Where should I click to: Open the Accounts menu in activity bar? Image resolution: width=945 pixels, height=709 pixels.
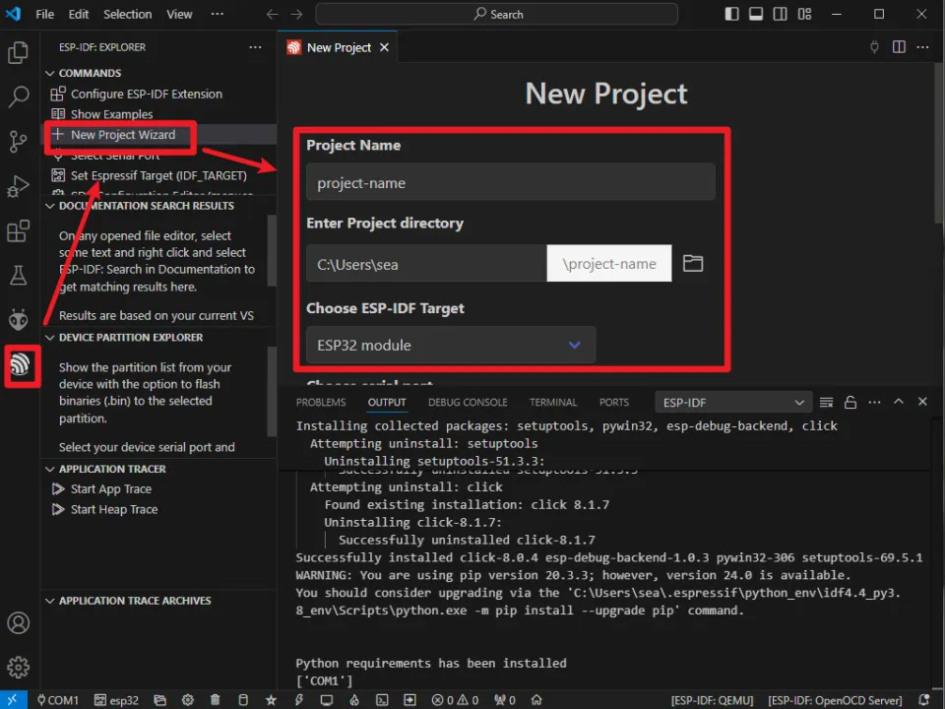coord(18,622)
